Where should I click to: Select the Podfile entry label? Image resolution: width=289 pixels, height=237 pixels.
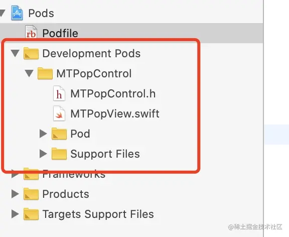60,33
